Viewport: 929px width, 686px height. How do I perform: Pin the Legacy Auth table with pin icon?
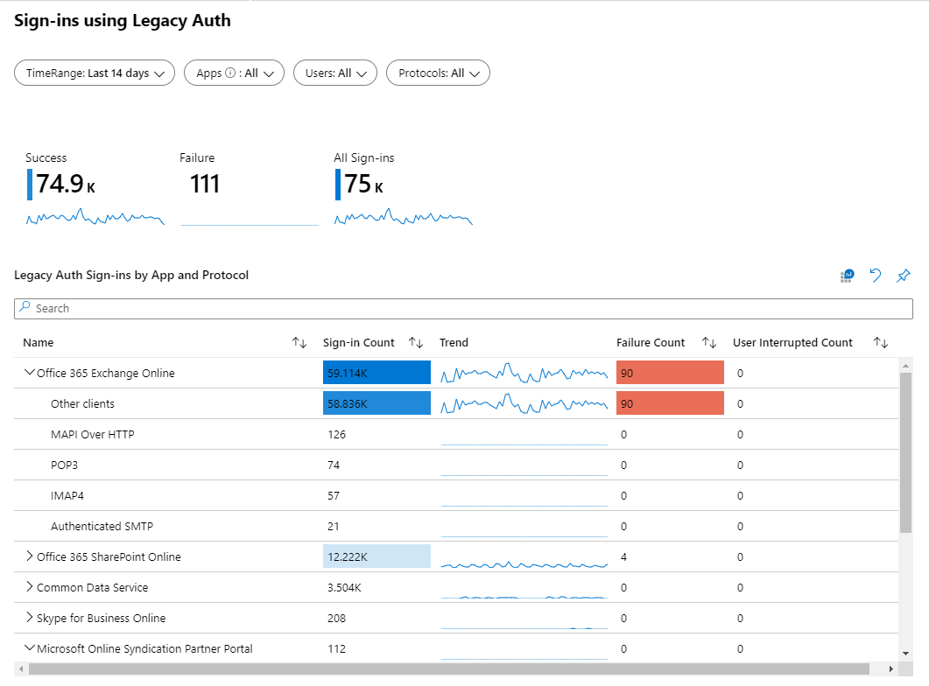coord(903,276)
